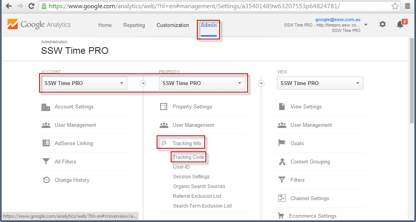Click the Channel Settings icon

282,198
